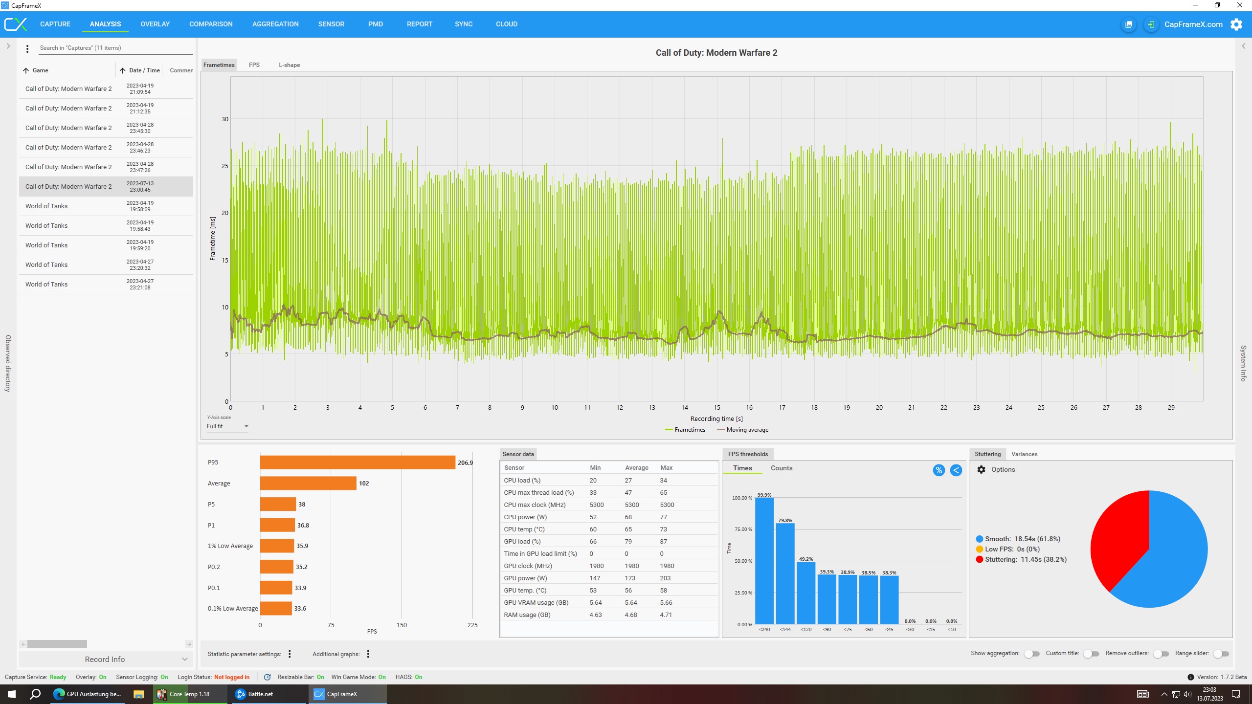The image size is (1252, 704).
Task: Toggle Range slider switch
Action: pyautogui.click(x=1221, y=654)
